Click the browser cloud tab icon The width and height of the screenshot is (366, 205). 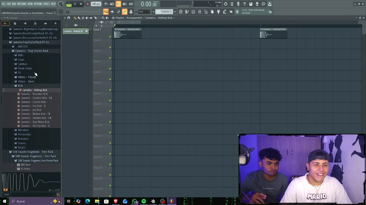(45, 23)
